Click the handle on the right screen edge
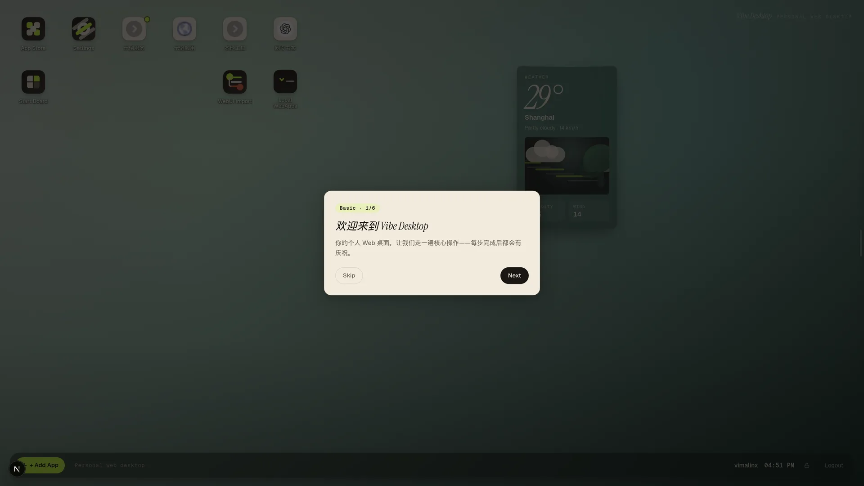The width and height of the screenshot is (864, 486). pyautogui.click(x=861, y=243)
